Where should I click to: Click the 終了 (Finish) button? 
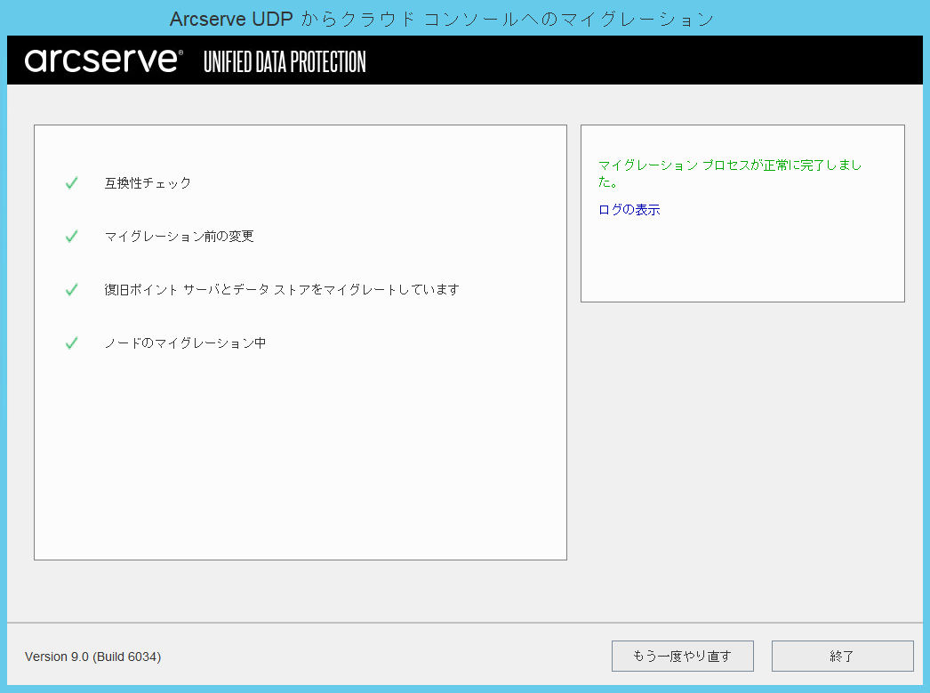pos(842,656)
